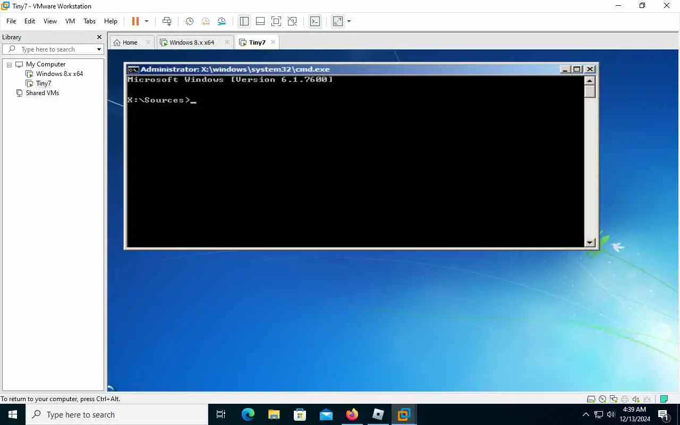Open the power options dropdown arrow
Screen dimensions: 680x425
(147, 21)
